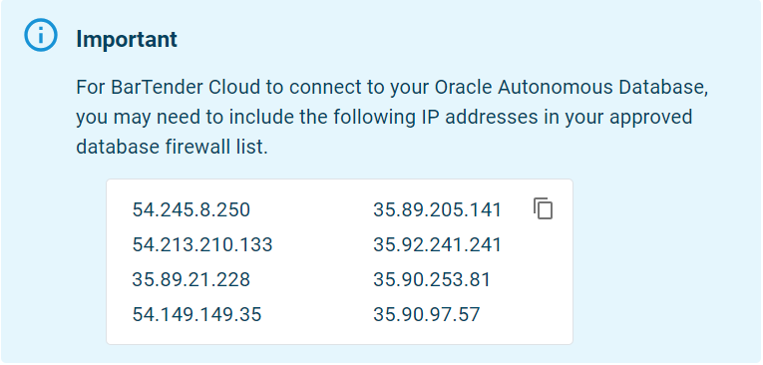This screenshot has height=365, width=763.
Task: Select the IP address 54.245.8.250
Action: 191,209
